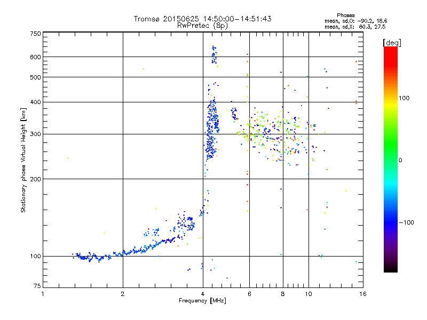Click the 'mean, sd,O: -90.2, 18.6' line
This screenshot has width=427, height=320.
355,21
